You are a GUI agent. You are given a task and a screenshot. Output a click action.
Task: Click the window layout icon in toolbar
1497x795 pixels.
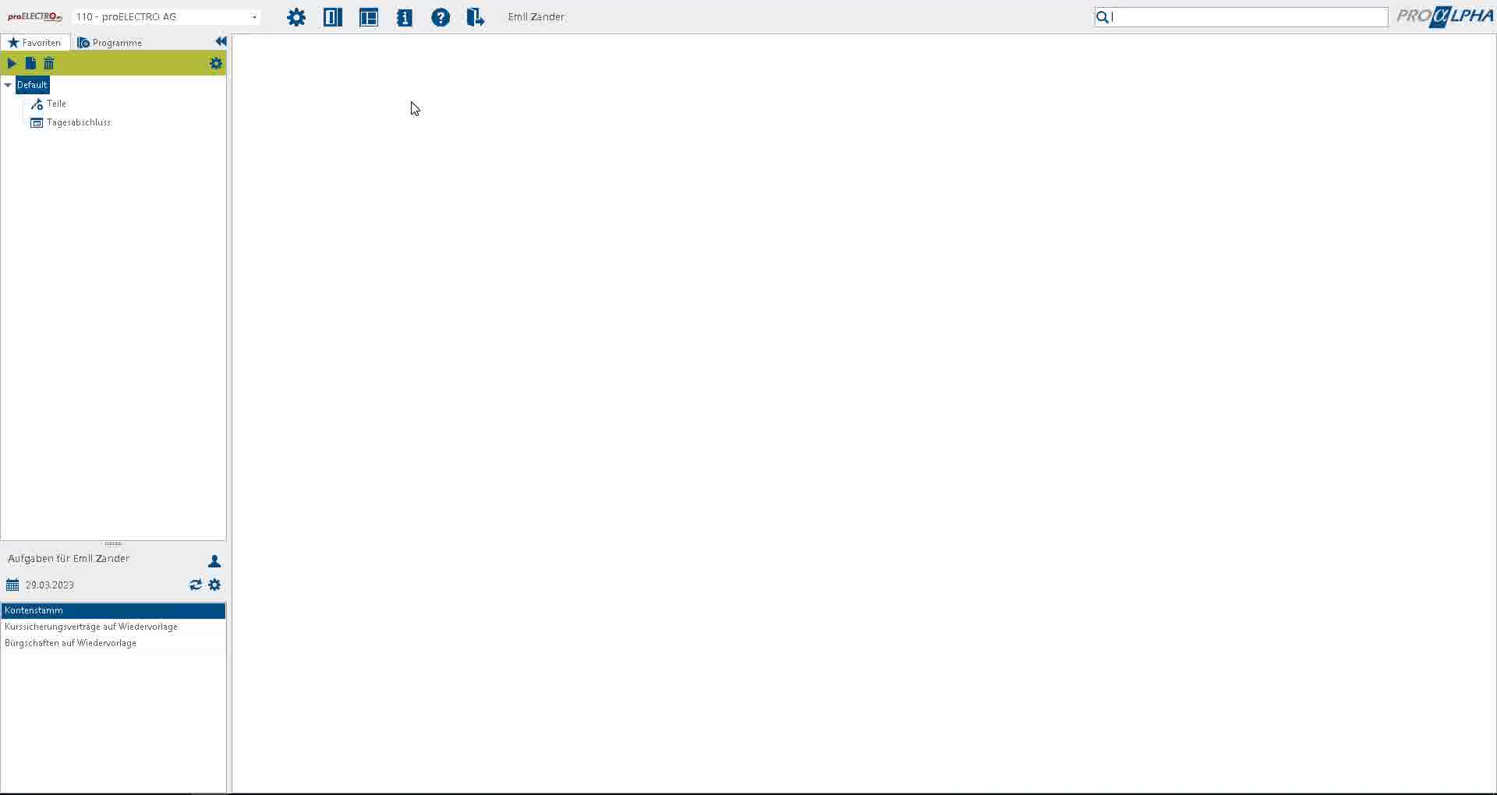coord(369,17)
